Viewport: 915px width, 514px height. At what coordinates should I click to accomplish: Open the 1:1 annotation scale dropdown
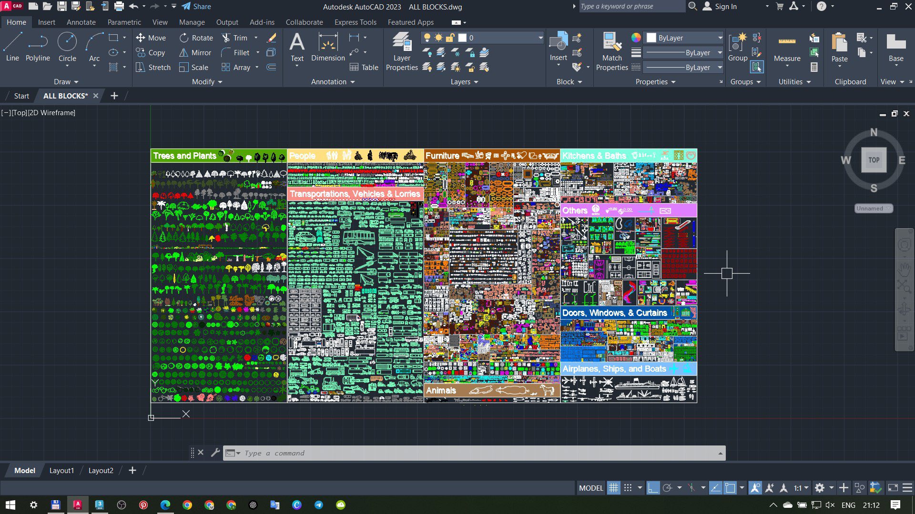[801, 488]
